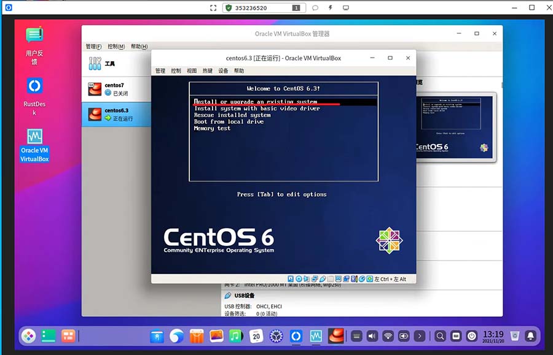Open the 管理 menu in the VM window

tap(160, 71)
